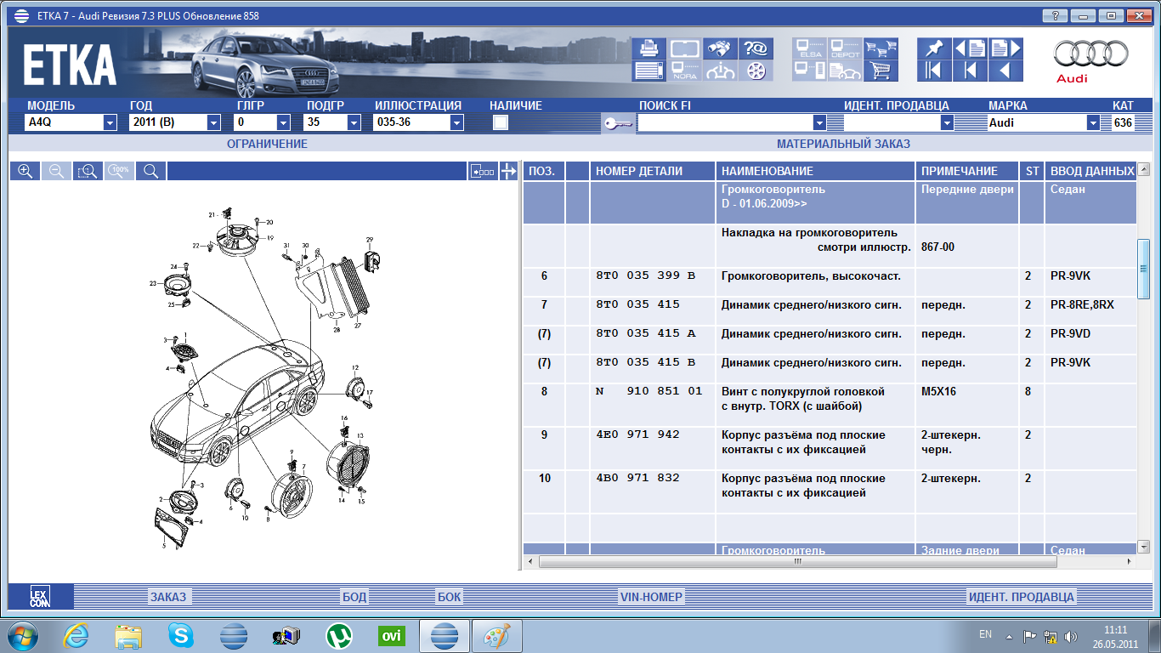Go to the next page icon
The width and height of the screenshot is (1161, 653).
pyautogui.click(x=1005, y=48)
